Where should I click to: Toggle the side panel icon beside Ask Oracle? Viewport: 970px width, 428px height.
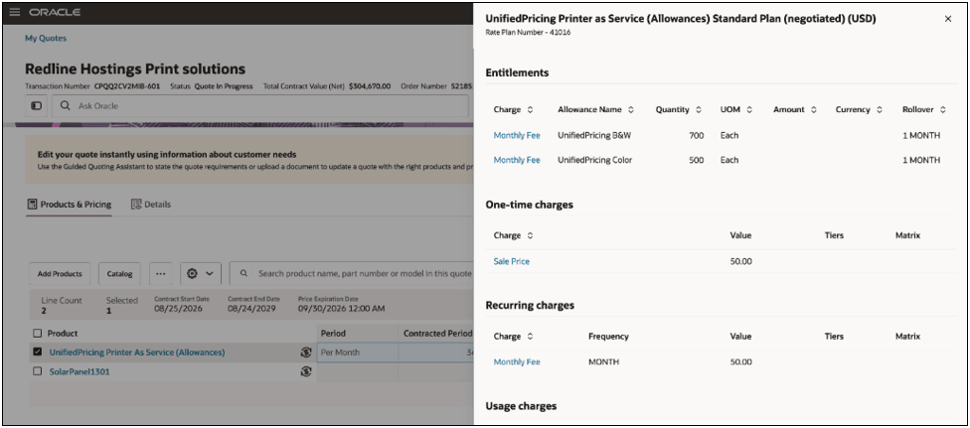click(x=37, y=106)
